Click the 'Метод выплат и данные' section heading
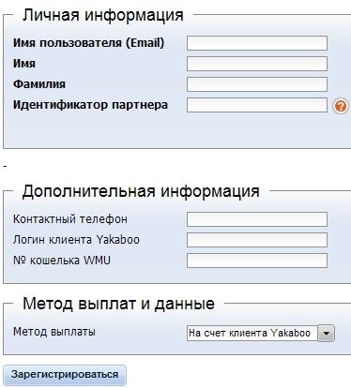The image size is (351, 388). click(118, 304)
